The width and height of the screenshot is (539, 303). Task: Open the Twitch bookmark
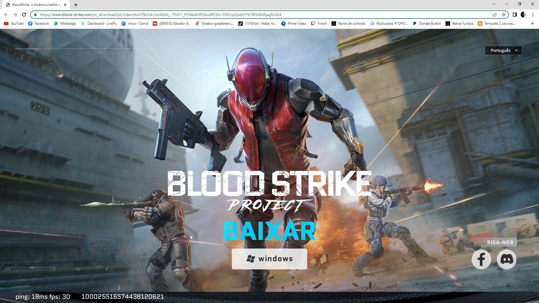pos(319,24)
